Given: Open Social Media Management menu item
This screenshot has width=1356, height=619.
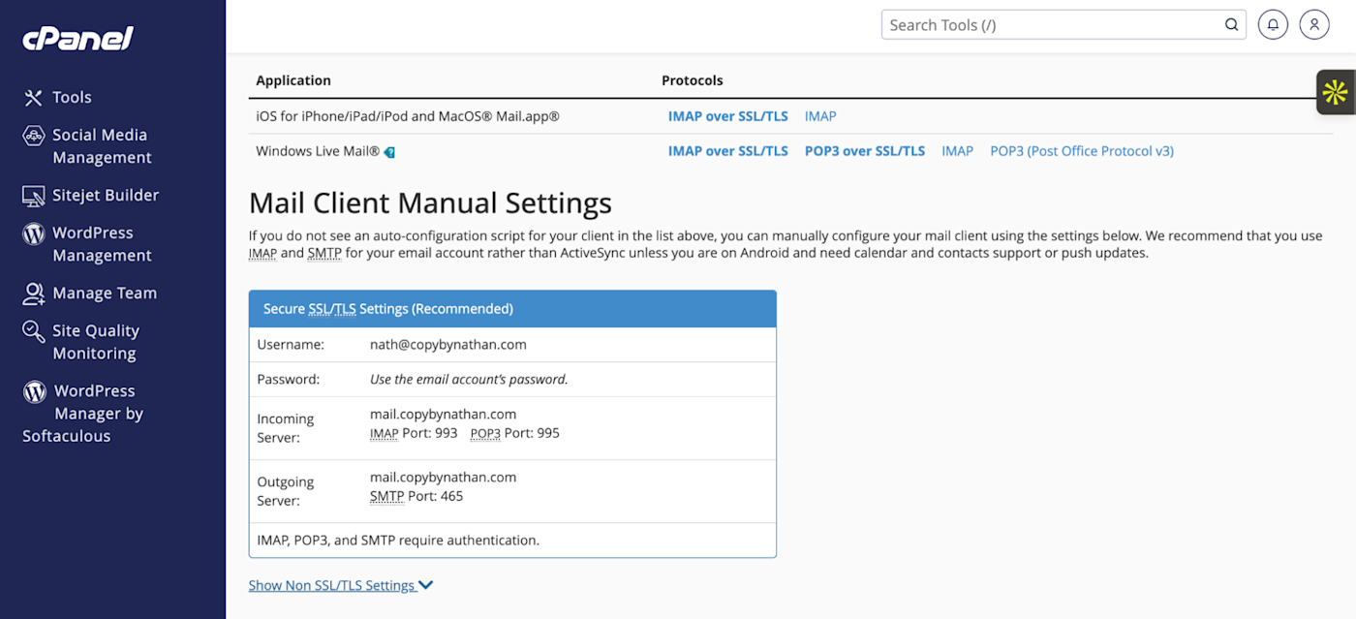Looking at the screenshot, I should tap(101, 146).
